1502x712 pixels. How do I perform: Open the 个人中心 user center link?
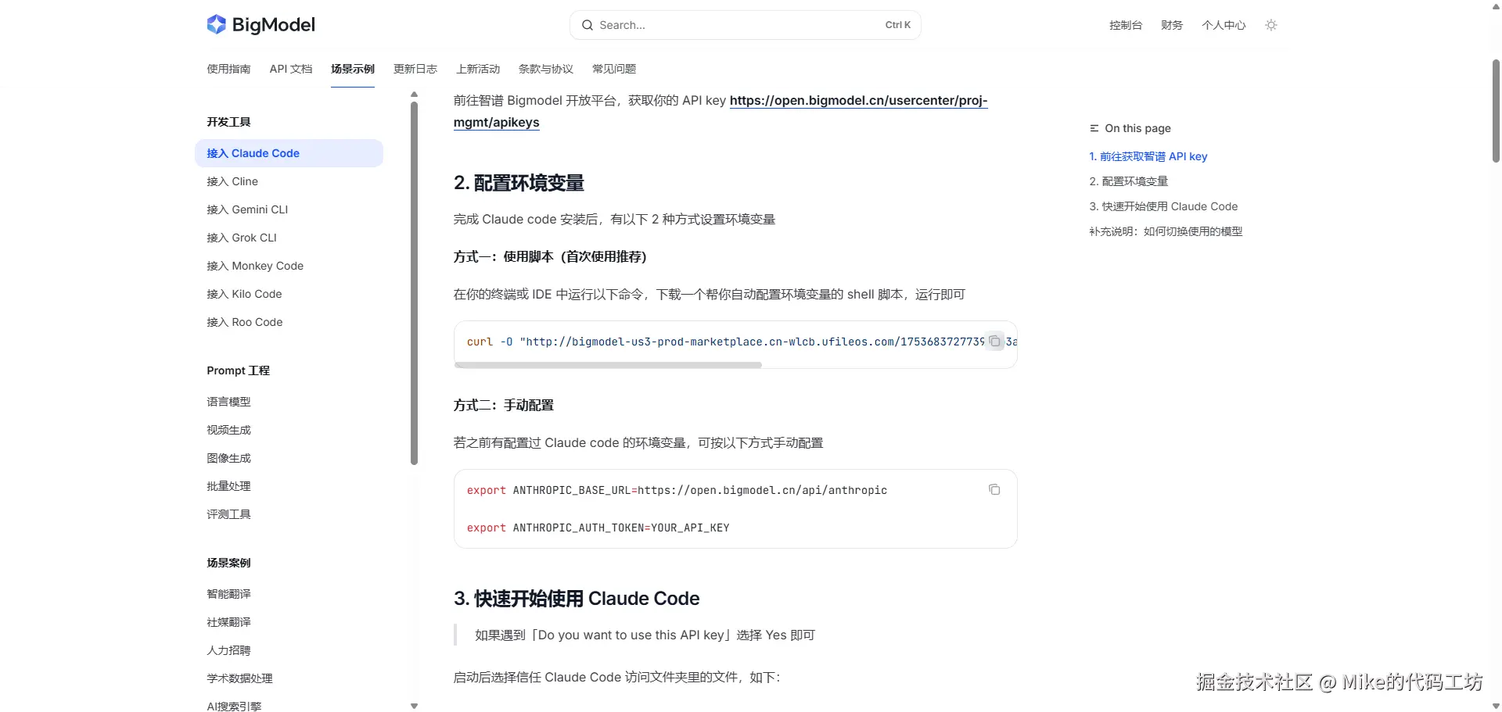(x=1224, y=25)
